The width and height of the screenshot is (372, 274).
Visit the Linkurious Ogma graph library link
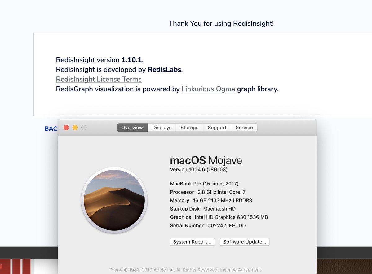click(x=208, y=89)
